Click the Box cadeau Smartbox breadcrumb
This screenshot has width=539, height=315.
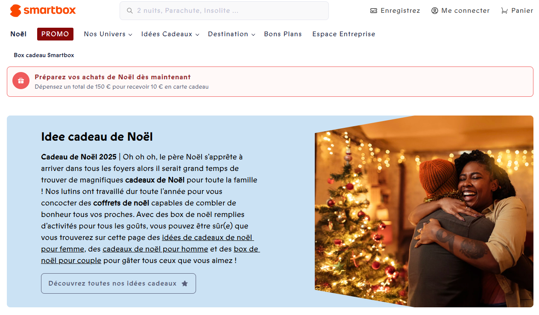point(44,55)
